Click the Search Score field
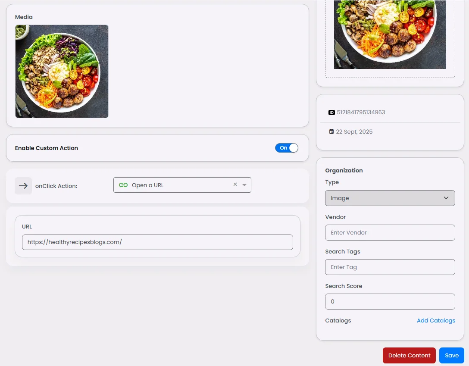Viewport: 469px width, 366px height. [390, 301]
